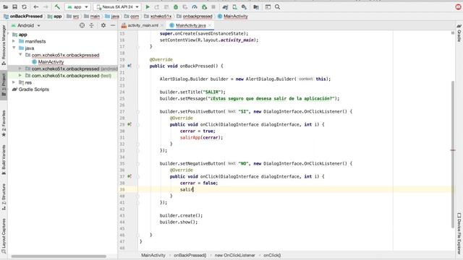Toggle the Device File Explorer window
The width and height of the screenshot is (463, 260).
click(459, 233)
